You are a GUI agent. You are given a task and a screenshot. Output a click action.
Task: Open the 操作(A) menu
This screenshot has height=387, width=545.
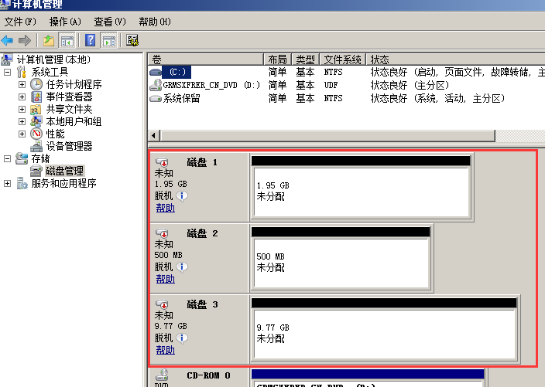click(x=65, y=22)
